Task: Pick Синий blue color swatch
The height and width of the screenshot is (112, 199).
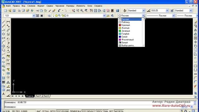Action: click(x=120, y=37)
